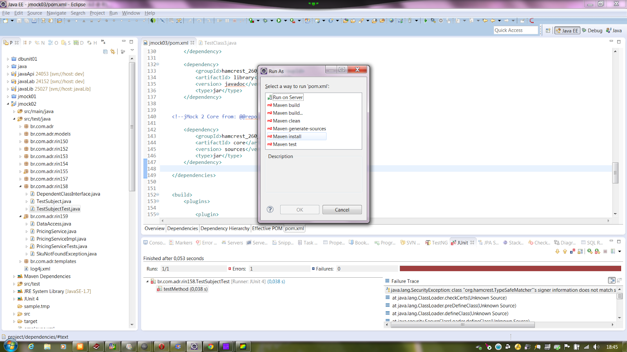
Task: Select log4j.xml in Package Explorer
Action: tap(38, 269)
